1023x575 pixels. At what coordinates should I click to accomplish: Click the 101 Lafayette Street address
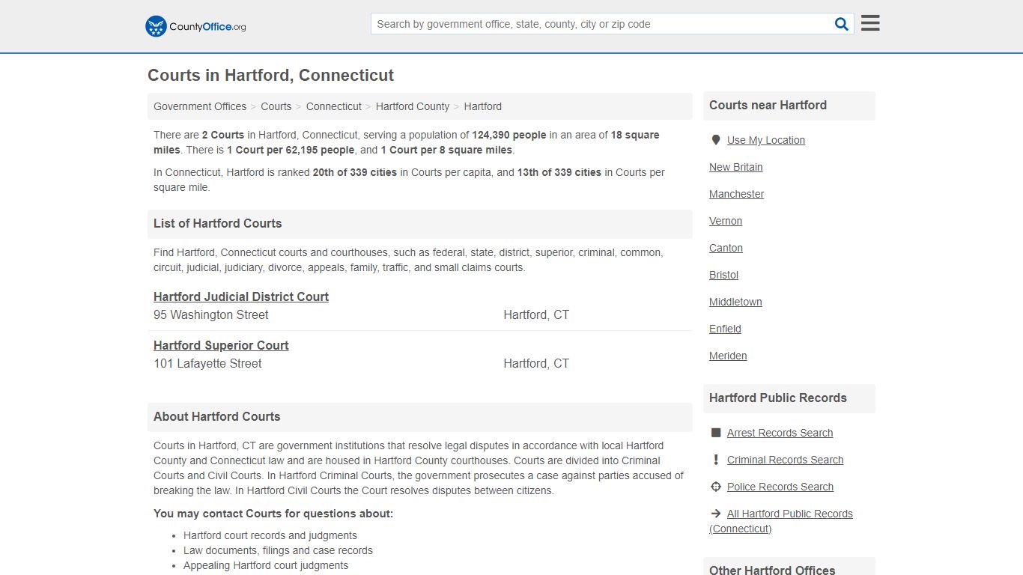(x=207, y=364)
